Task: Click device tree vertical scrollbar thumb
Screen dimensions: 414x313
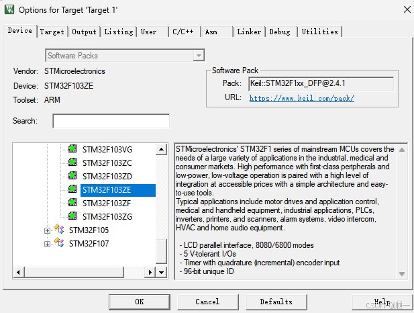Action: 161,251
